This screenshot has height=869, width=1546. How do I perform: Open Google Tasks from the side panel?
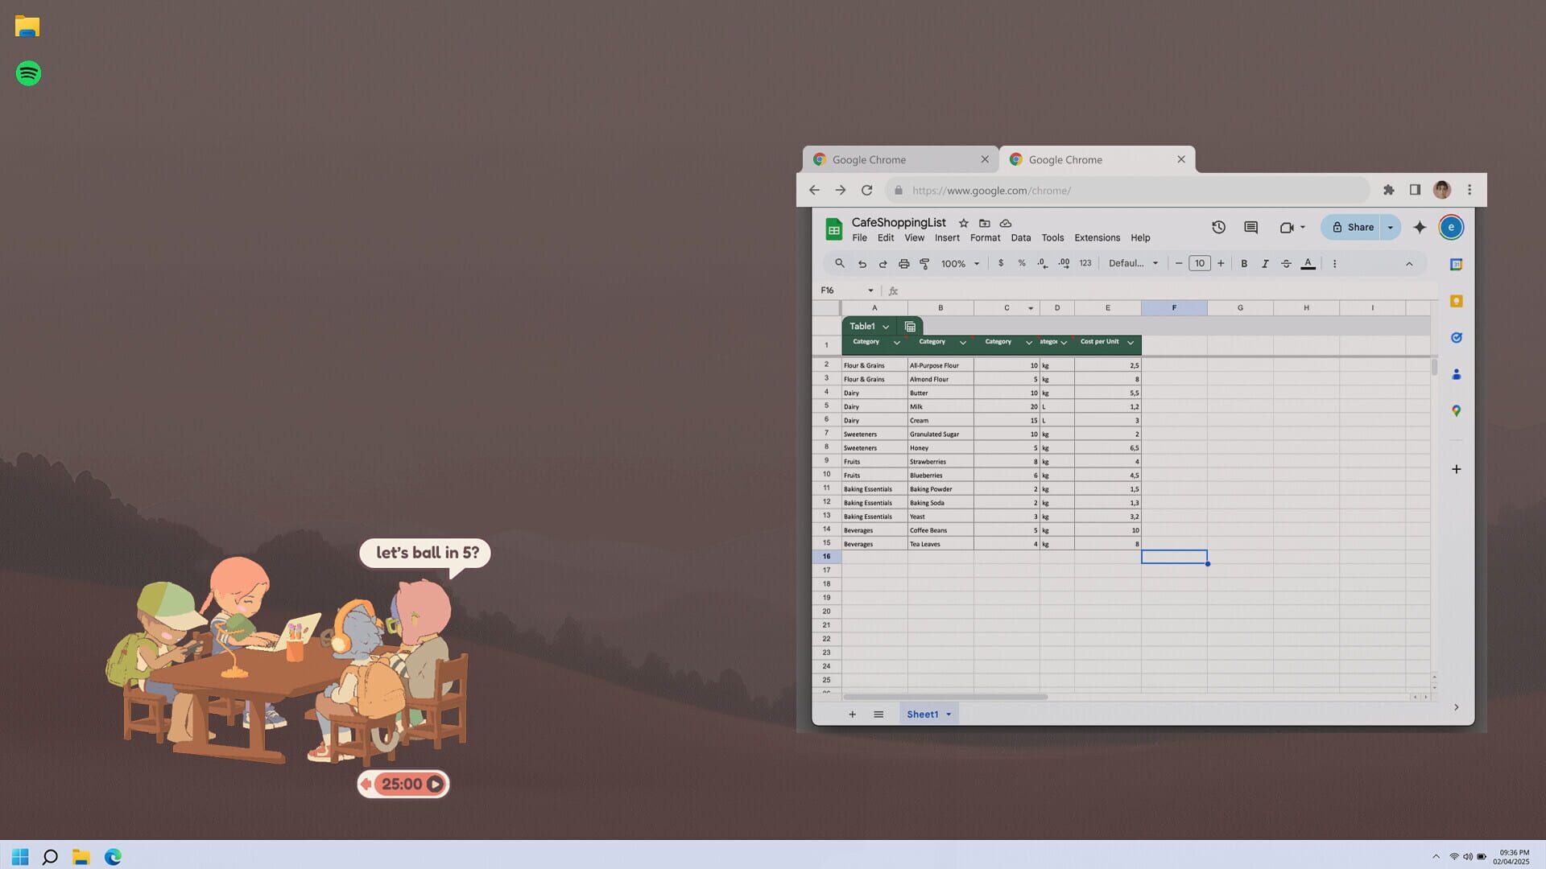(x=1456, y=337)
